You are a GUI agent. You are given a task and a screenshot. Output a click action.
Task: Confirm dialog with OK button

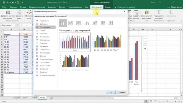coord(111,92)
